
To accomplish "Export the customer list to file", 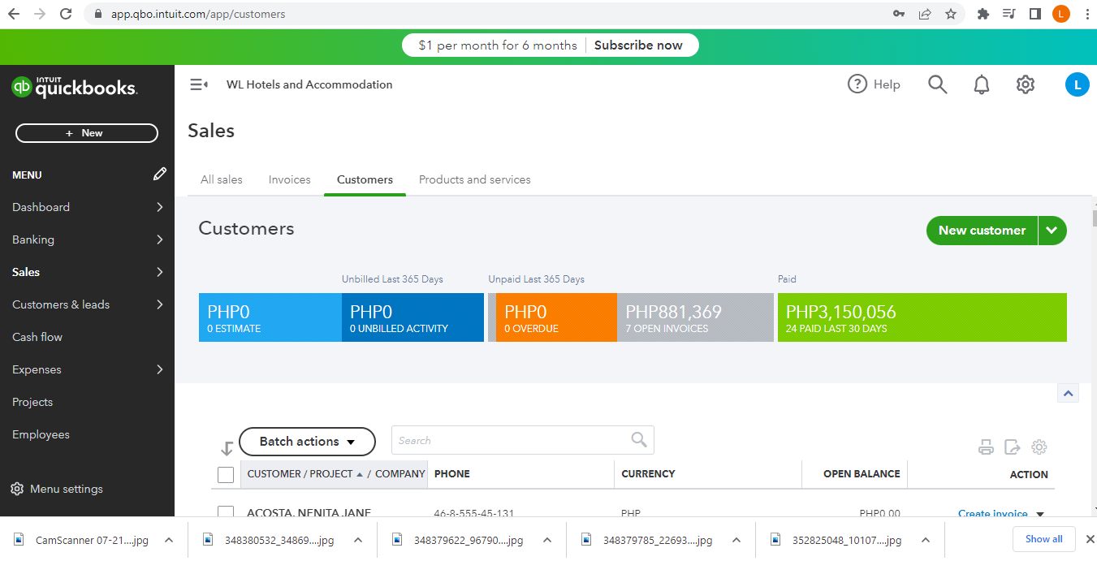I will coord(1013,447).
